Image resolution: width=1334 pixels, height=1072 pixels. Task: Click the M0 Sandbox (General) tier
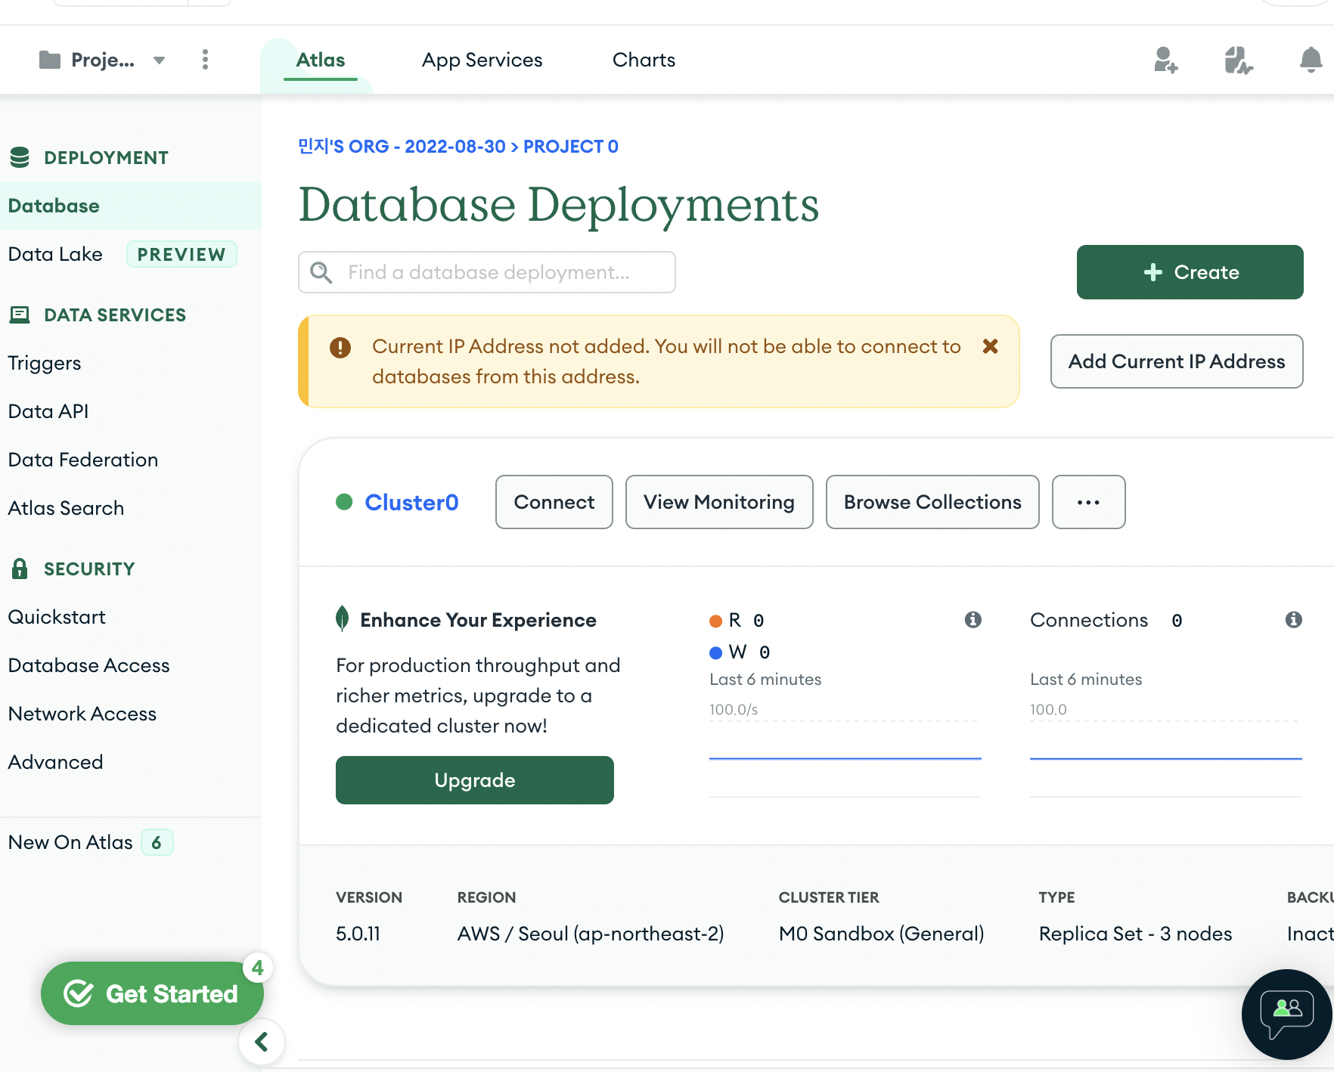coord(881,934)
